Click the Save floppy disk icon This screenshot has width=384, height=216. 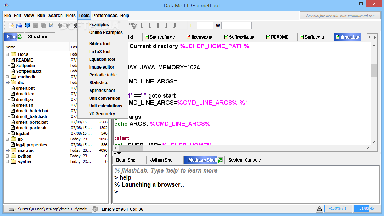(35, 25)
